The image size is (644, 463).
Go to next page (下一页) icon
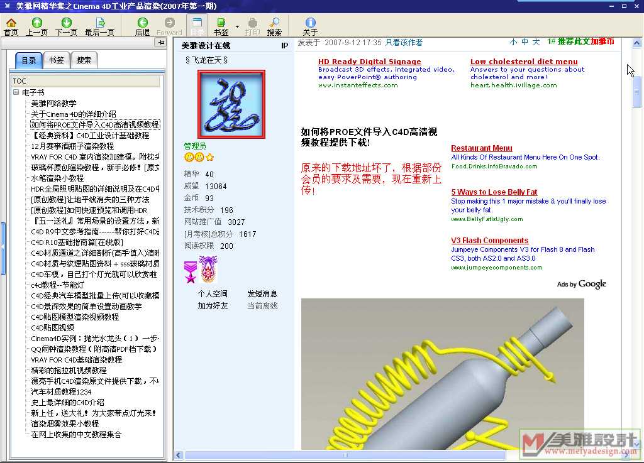tap(66, 26)
